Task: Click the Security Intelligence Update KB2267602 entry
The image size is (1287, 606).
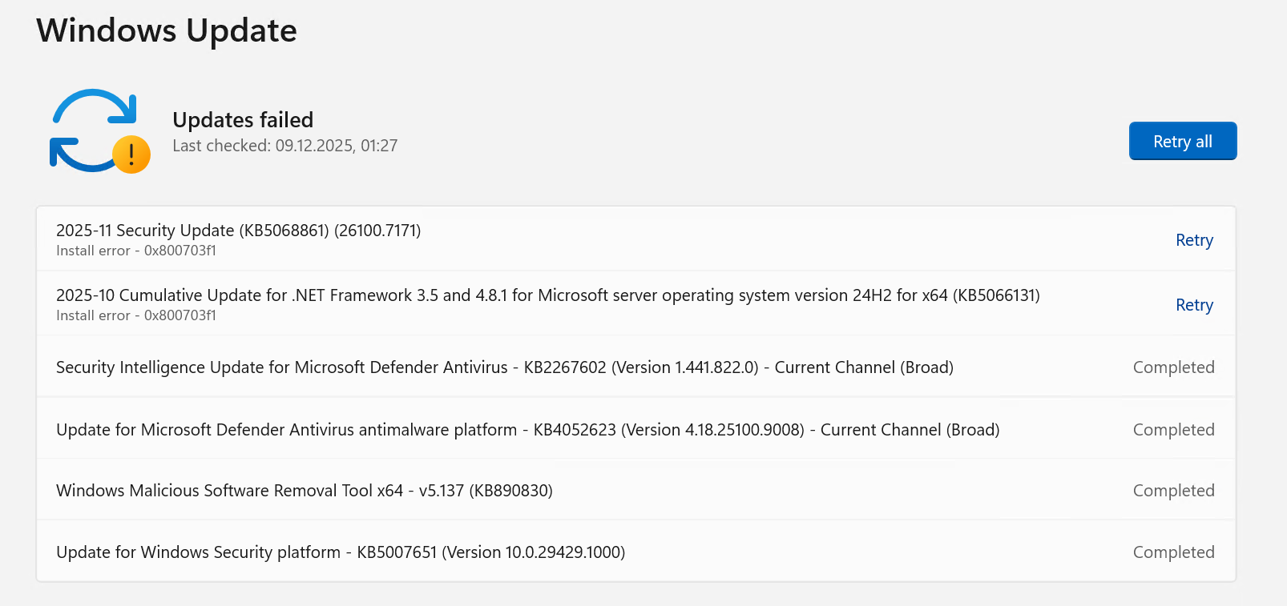Action: point(504,367)
